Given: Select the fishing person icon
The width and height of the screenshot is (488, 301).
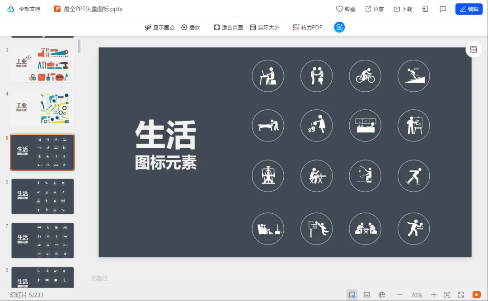Looking at the screenshot, I should pyautogui.click(x=365, y=176).
